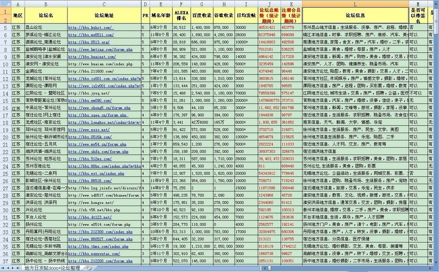The height and width of the screenshot is (272, 439).
Task: Select header cell 论坛总贴数
Action: (x=269, y=16)
